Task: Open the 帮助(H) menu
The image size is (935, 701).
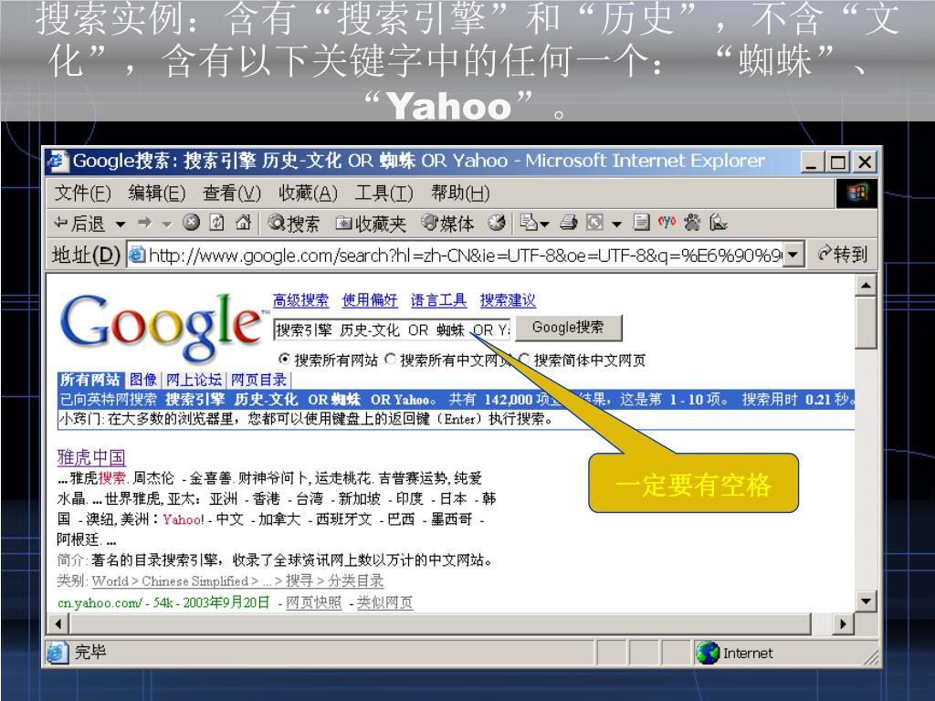Action: [x=460, y=193]
